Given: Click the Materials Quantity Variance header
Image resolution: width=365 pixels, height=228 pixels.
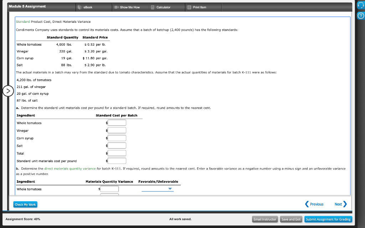Looking at the screenshot, I should pyautogui.click(x=109, y=182).
